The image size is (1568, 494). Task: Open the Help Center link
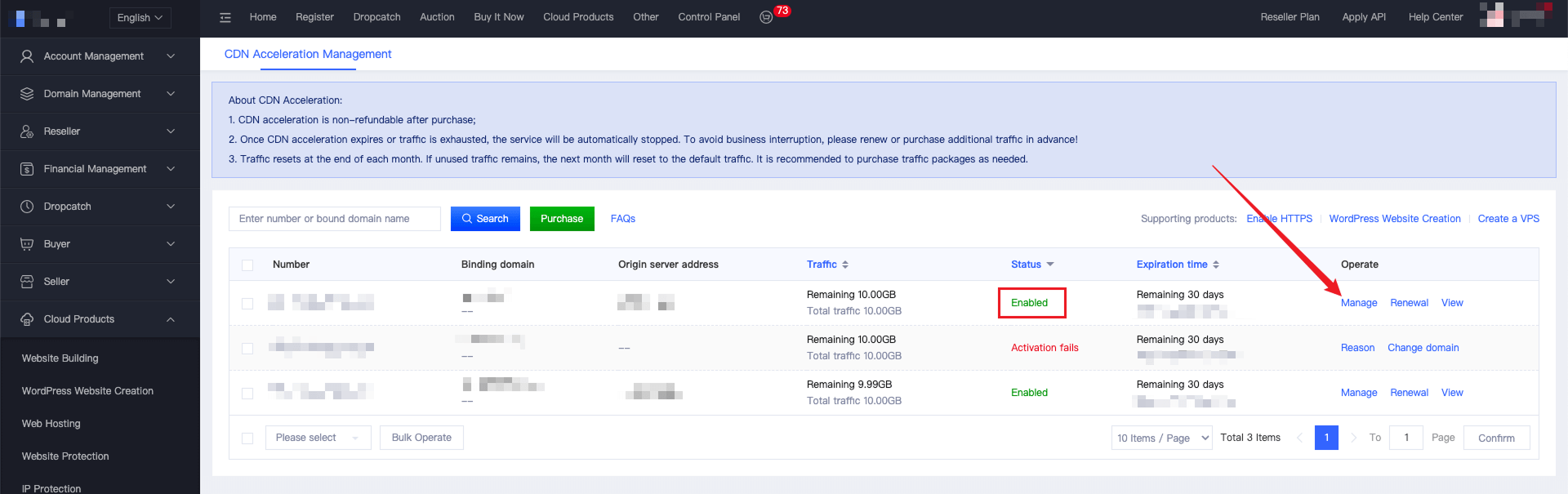point(1436,17)
